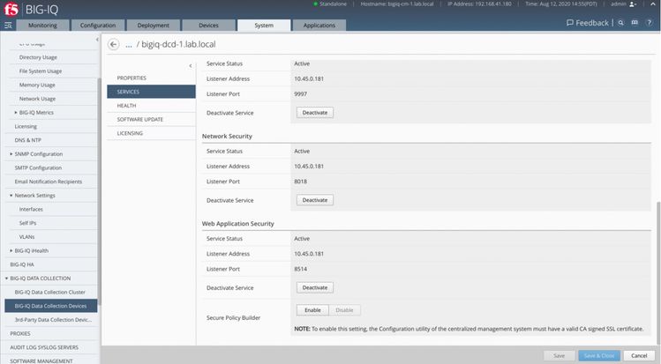Open VLANs under Network Settings
Viewport: 661px width, 364px height.
coord(26,237)
